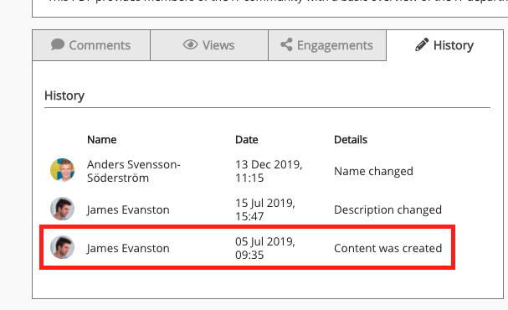The height and width of the screenshot is (310, 508).
Task: Select the History tab
Action: click(445, 45)
